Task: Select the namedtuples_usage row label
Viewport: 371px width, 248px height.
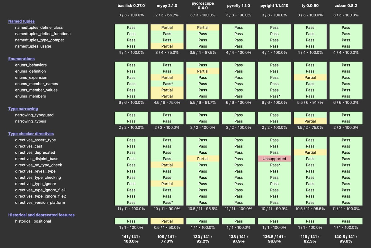Action: 33,46
